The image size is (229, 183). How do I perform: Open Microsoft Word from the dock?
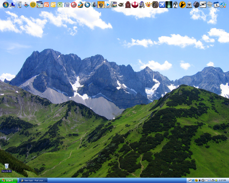point(67,5)
